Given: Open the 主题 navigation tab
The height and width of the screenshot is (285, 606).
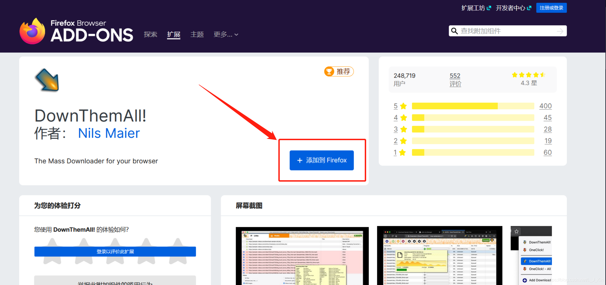Looking at the screenshot, I should coord(197,34).
